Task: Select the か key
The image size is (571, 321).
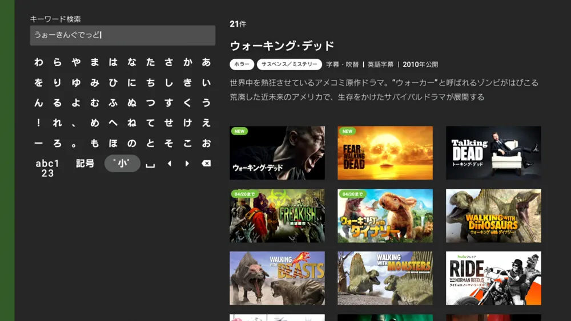Action: [x=187, y=62]
